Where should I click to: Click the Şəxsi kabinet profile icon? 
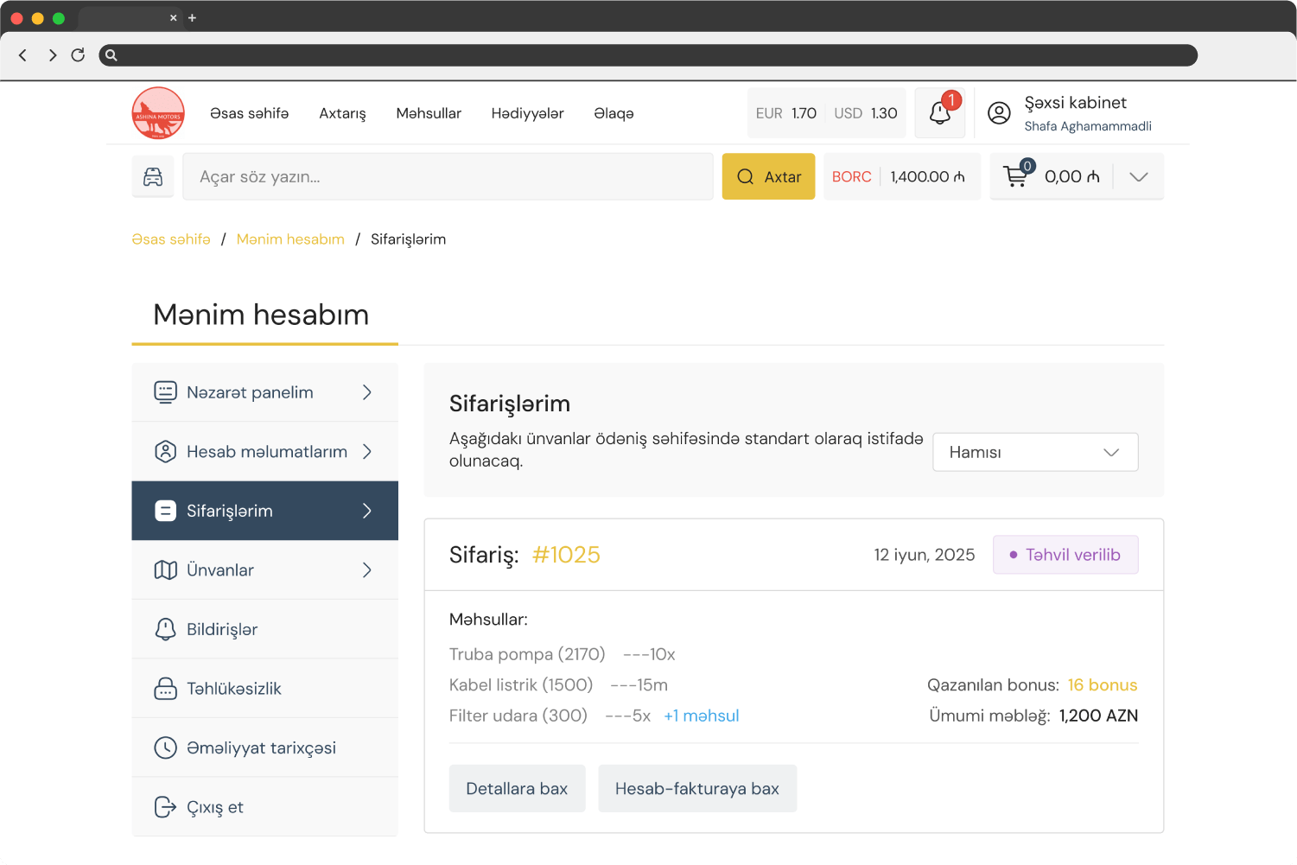(999, 112)
